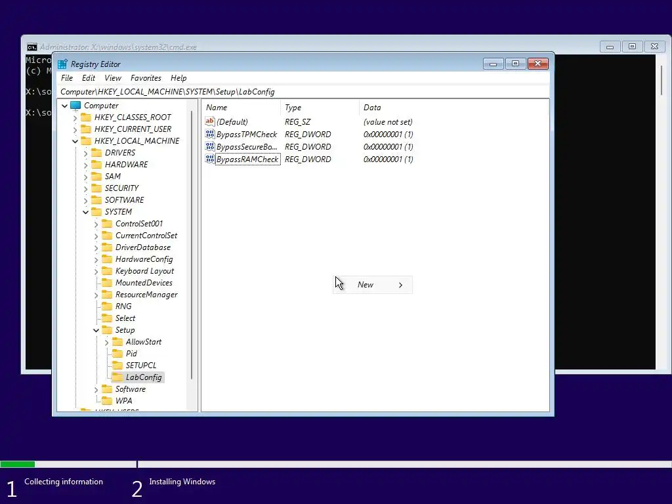This screenshot has width=672, height=504.
Task: Collapse the Computer tree node
Action: point(65,106)
